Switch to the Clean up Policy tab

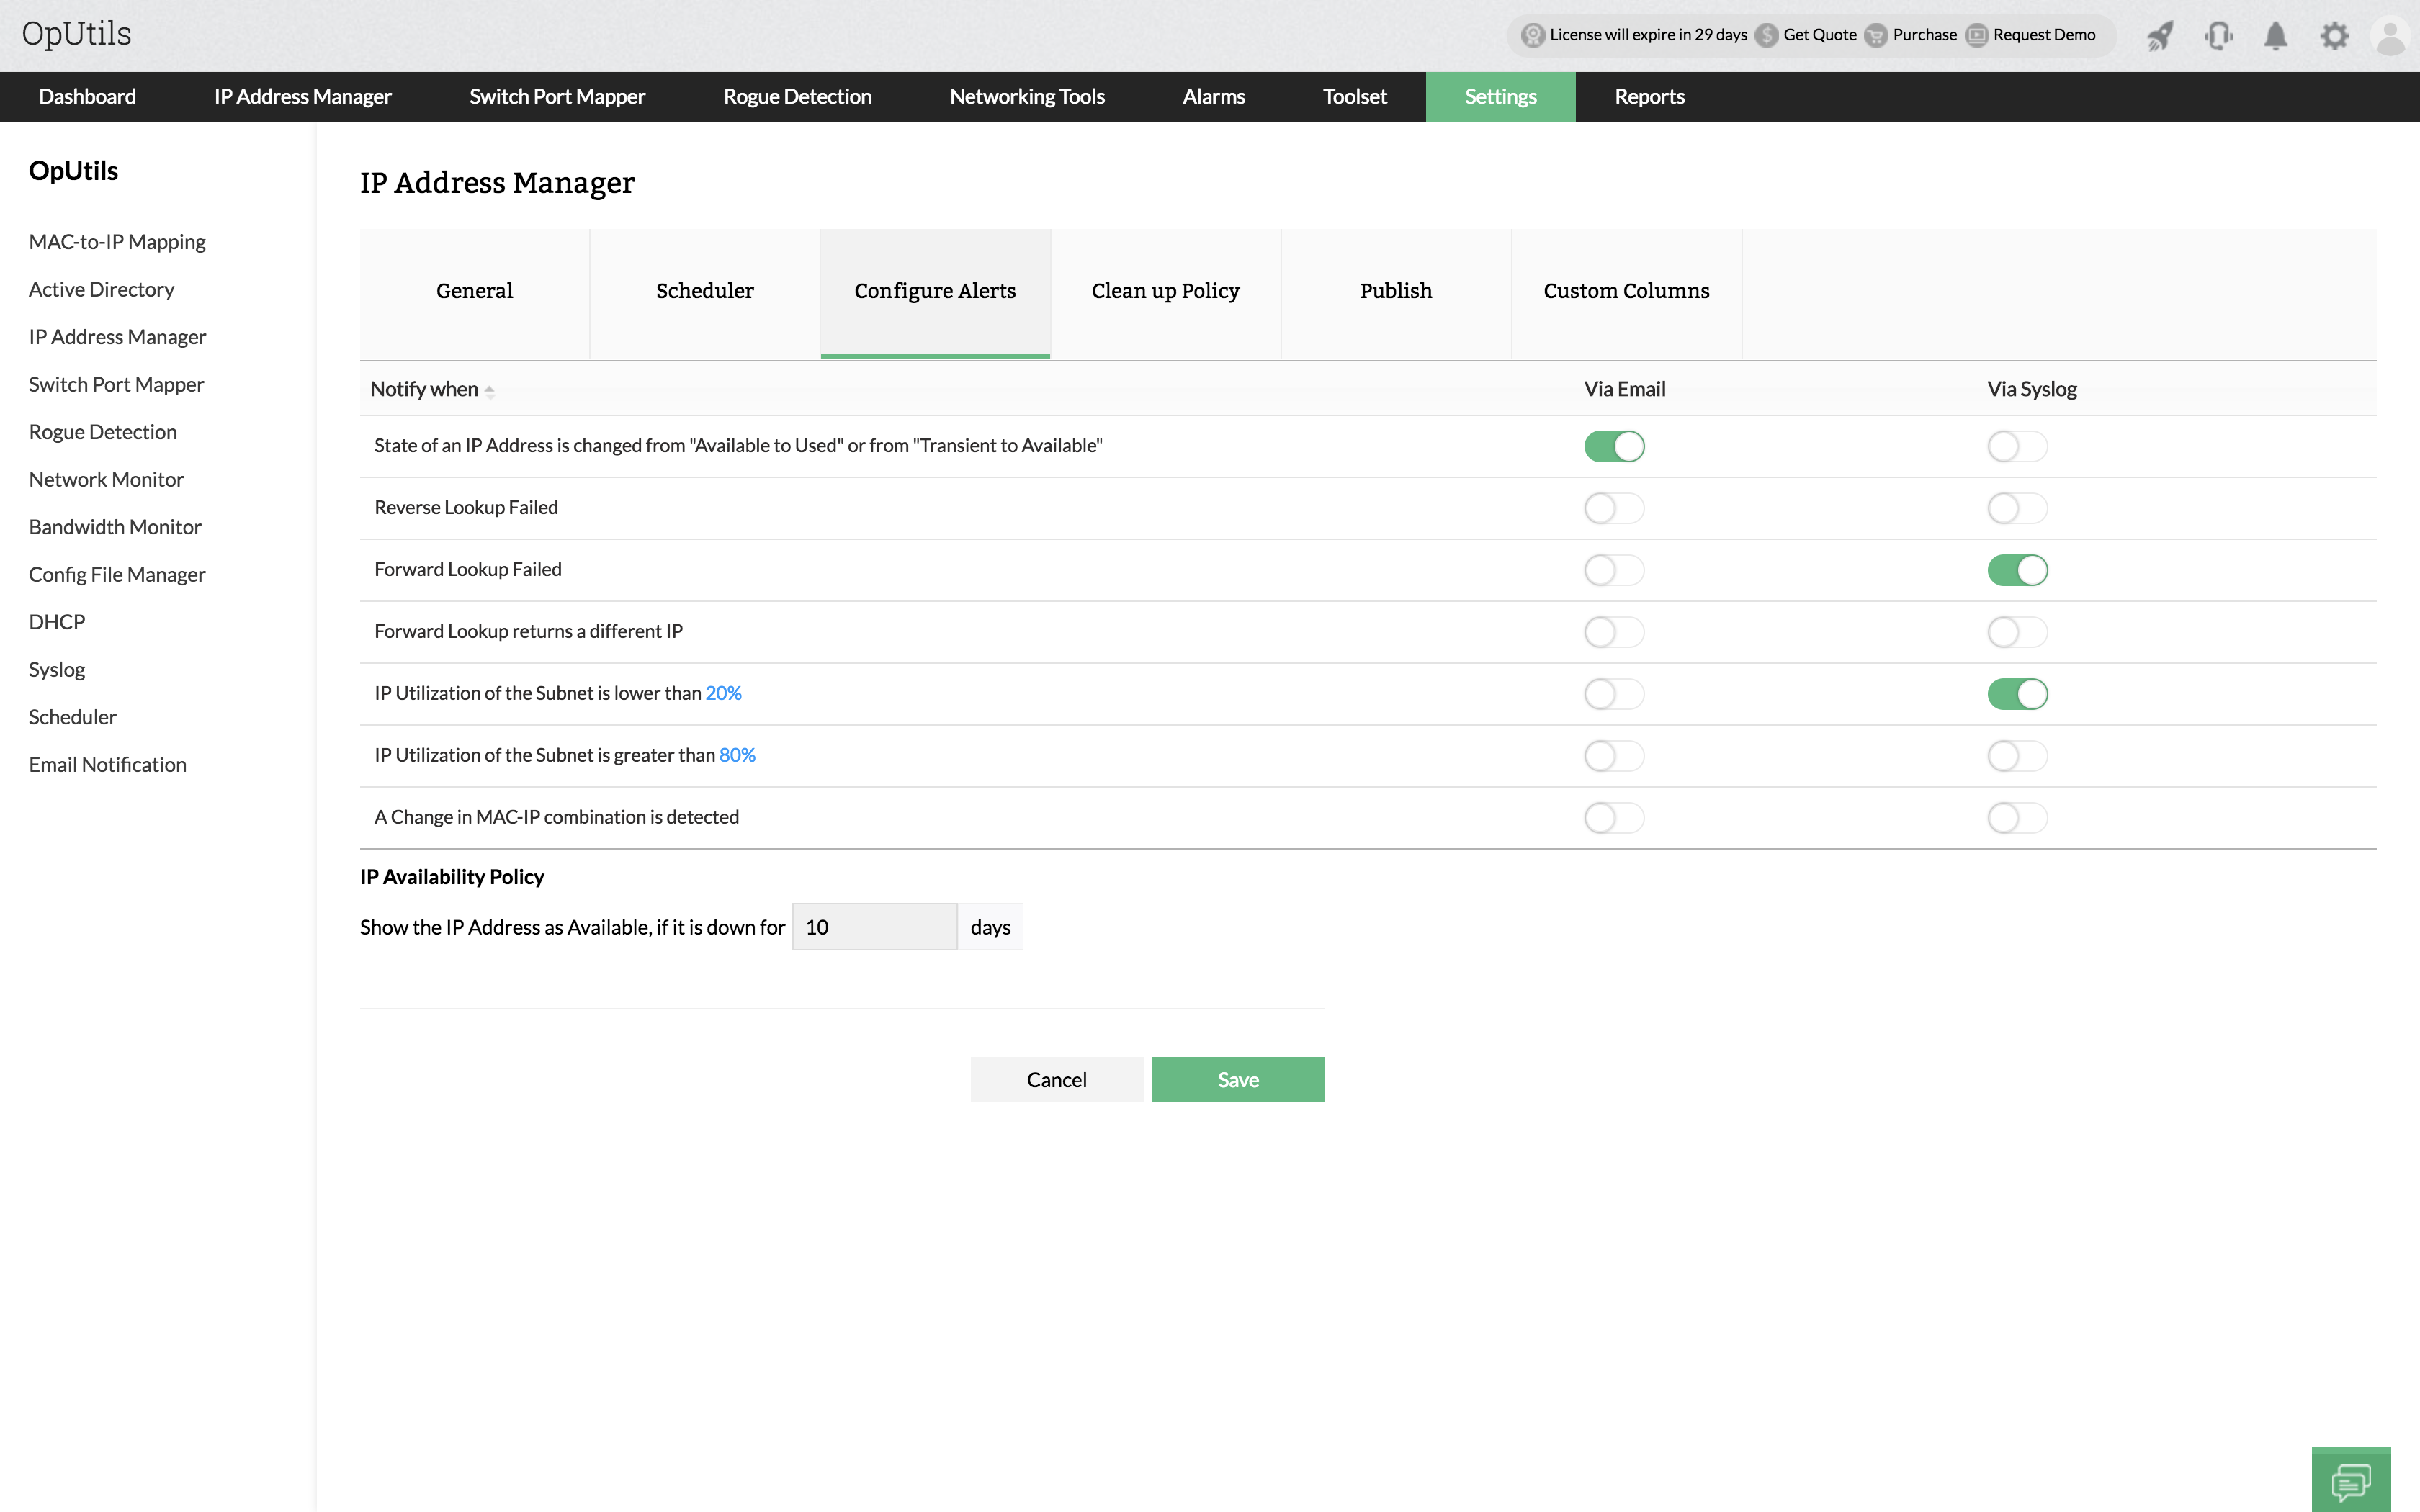[x=1165, y=291]
